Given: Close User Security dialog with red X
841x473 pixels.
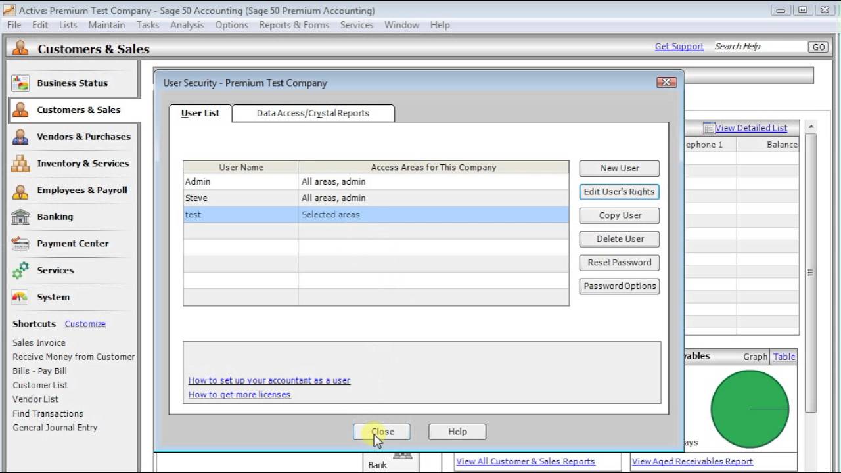Looking at the screenshot, I should 666,82.
